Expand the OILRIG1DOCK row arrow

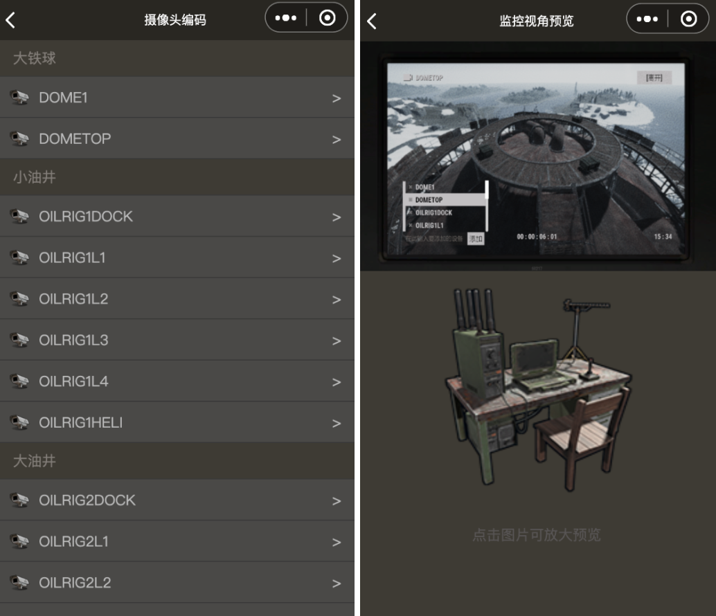[337, 217]
